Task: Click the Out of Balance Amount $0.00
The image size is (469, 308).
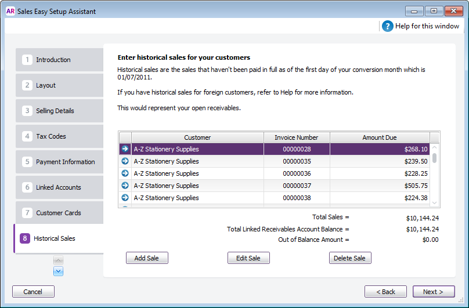Action: coord(431,240)
